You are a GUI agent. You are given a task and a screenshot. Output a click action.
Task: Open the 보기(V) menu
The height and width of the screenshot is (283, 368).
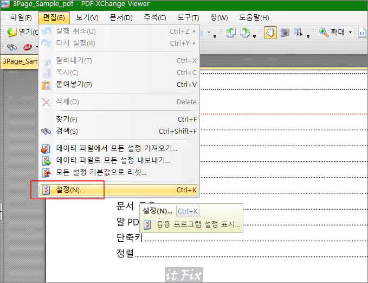pyautogui.click(x=87, y=17)
